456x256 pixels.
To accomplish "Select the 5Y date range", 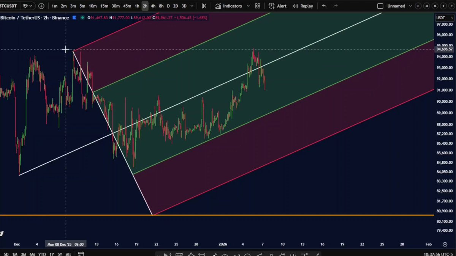I will [60, 254].
